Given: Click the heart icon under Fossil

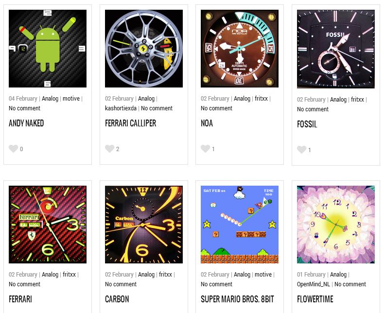Looking at the screenshot, I should pos(301,150).
